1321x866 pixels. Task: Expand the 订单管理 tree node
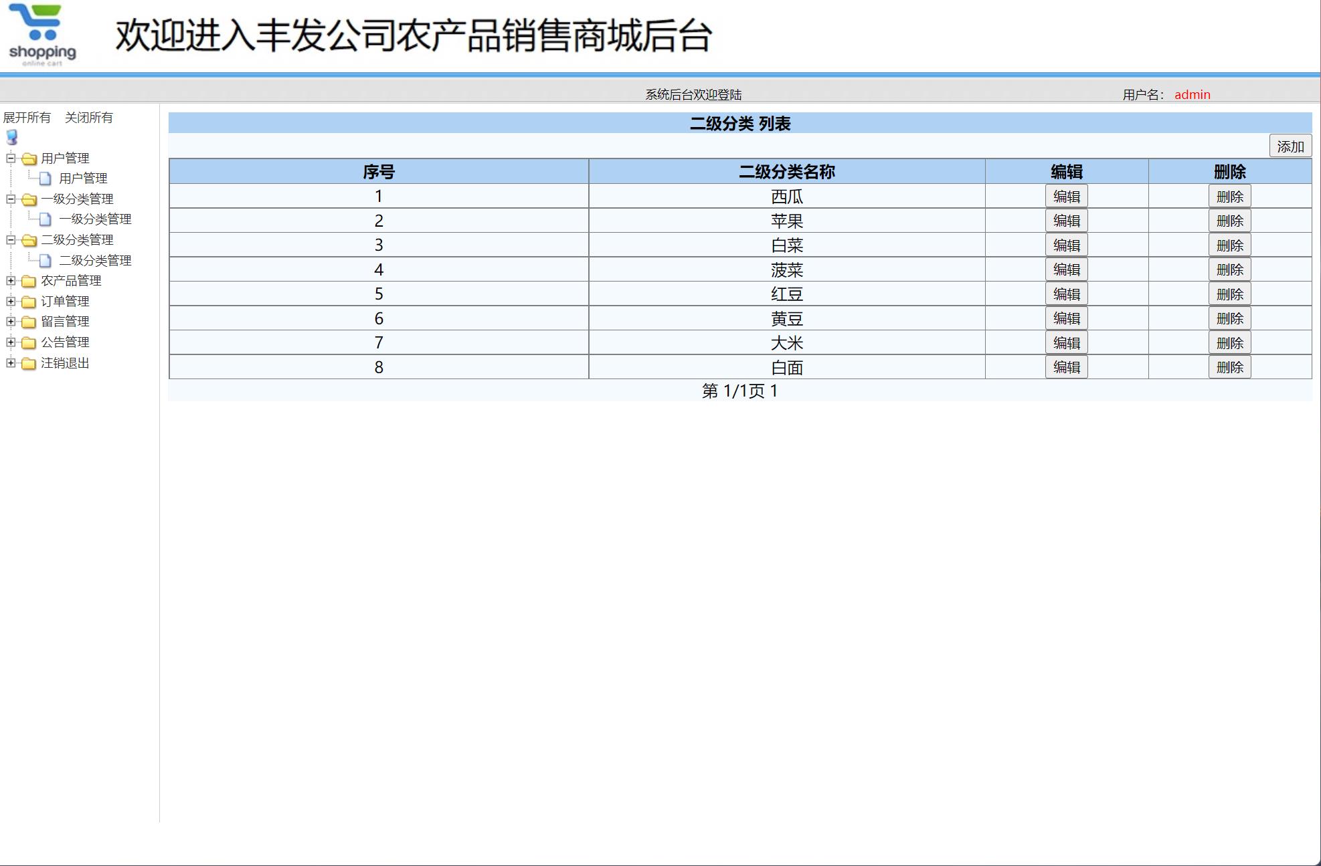tap(9, 301)
